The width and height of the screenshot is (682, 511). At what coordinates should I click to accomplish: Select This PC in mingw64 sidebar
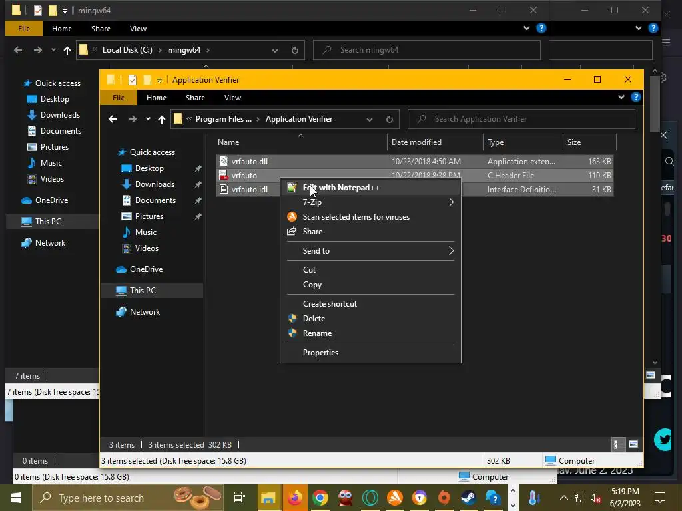pyautogui.click(x=48, y=222)
